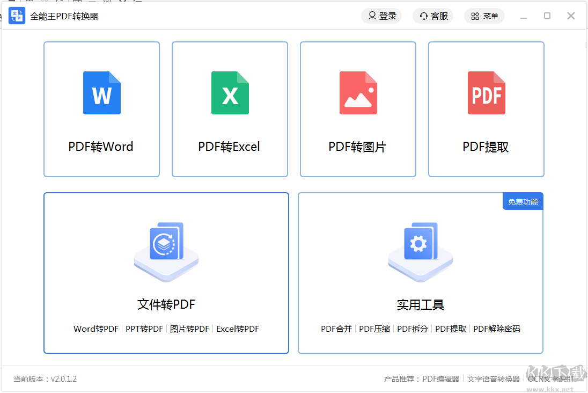588x393 pixels.
Task: Open the 菜单 menu
Action: click(x=484, y=16)
